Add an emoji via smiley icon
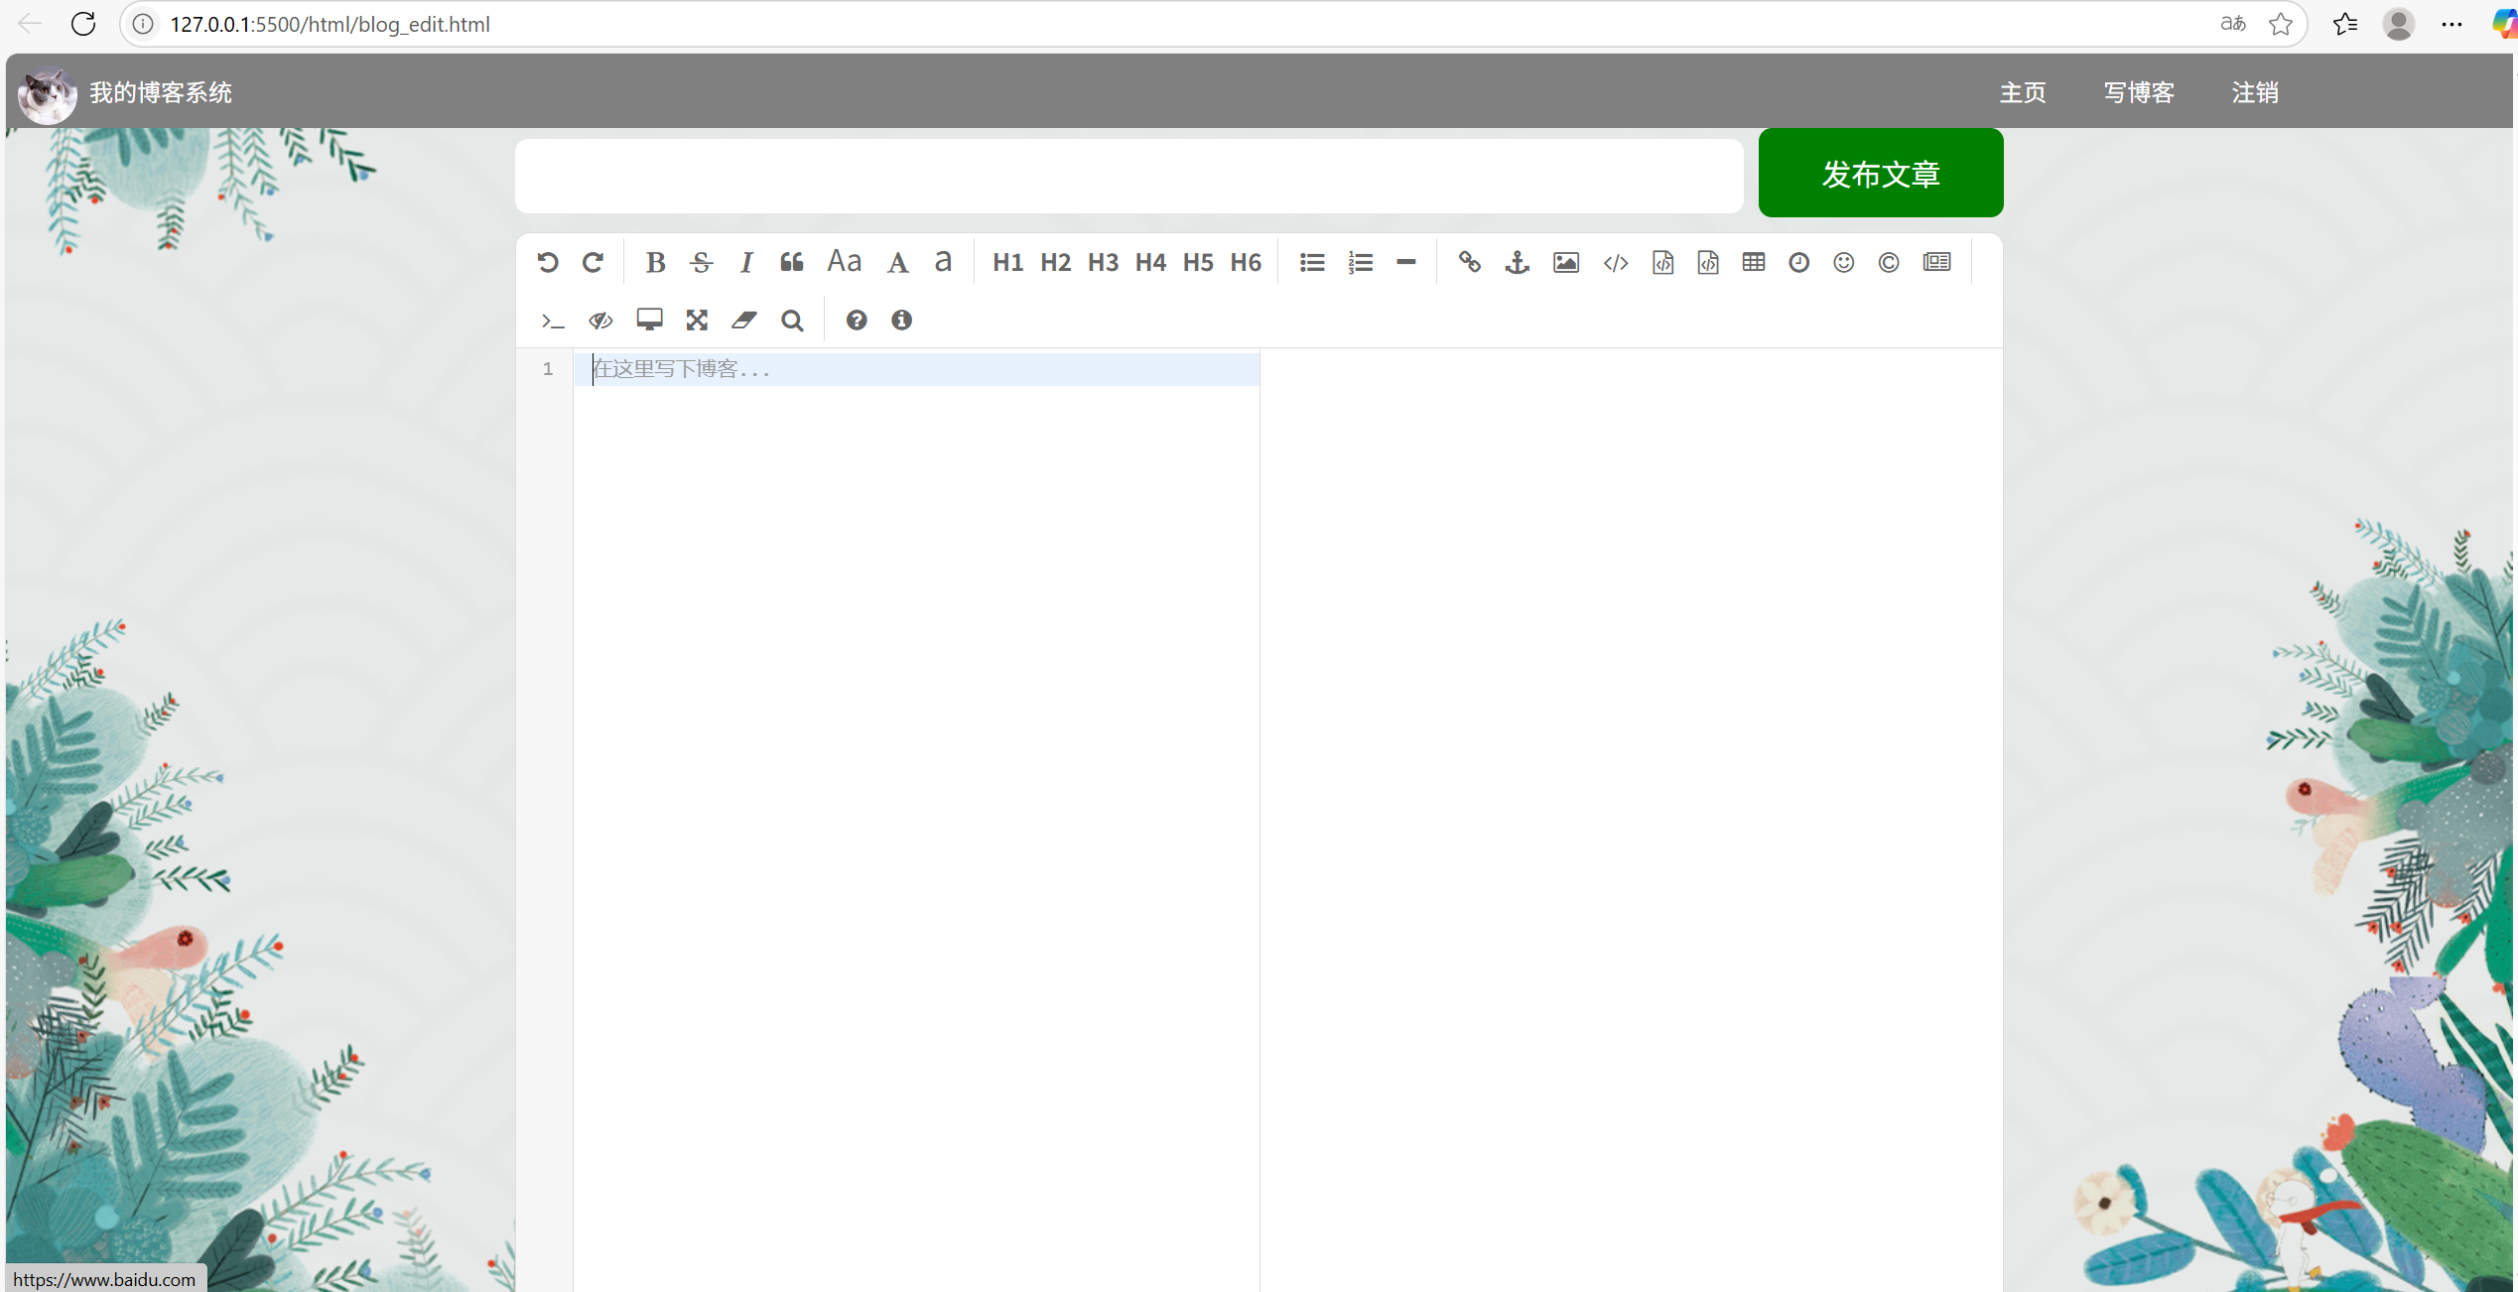The height and width of the screenshot is (1292, 2518). [1844, 263]
